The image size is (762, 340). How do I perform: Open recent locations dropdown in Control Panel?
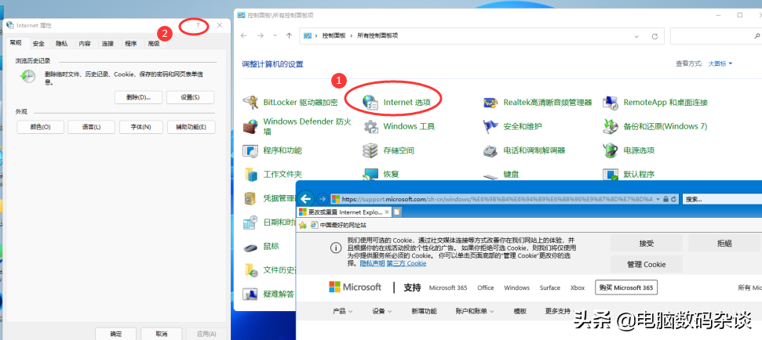275,36
